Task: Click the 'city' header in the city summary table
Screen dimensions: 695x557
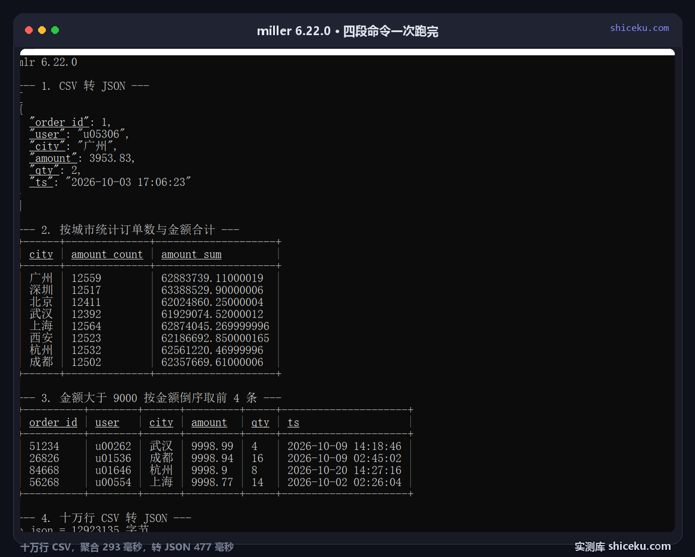Action: tap(41, 254)
